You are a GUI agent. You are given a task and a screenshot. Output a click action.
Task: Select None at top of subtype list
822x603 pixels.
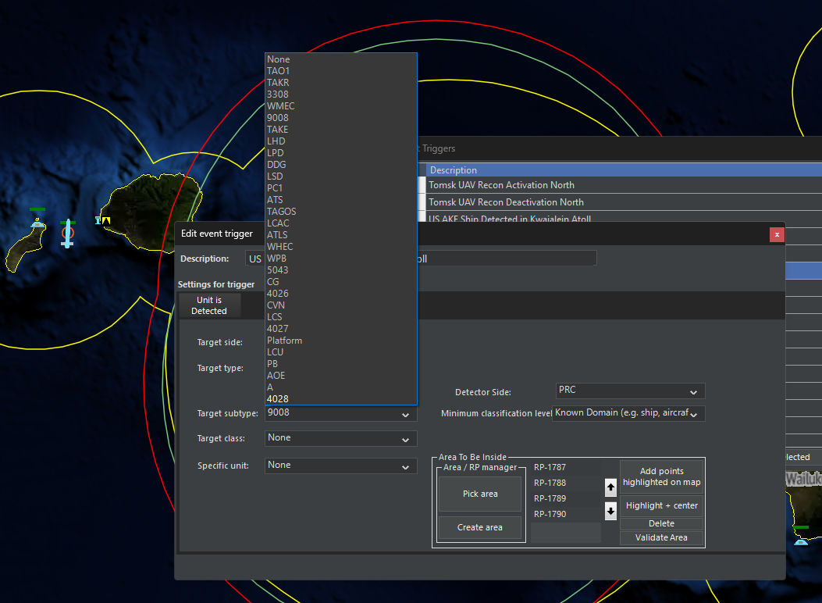click(x=279, y=59)
